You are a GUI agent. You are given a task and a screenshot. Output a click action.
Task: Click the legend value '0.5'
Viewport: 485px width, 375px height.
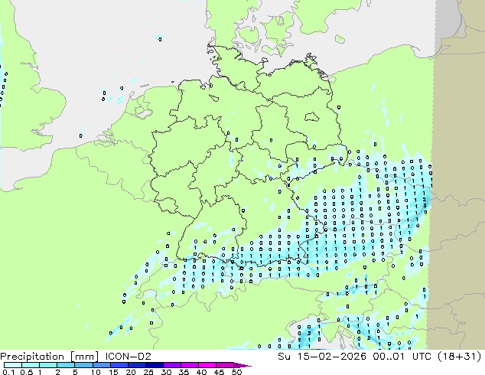[27, 372]
